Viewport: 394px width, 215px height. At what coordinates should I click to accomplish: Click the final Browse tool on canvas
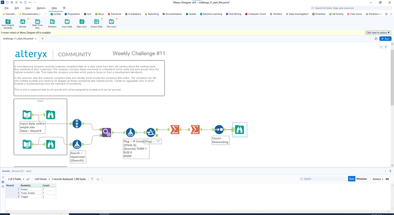(240, 130)
